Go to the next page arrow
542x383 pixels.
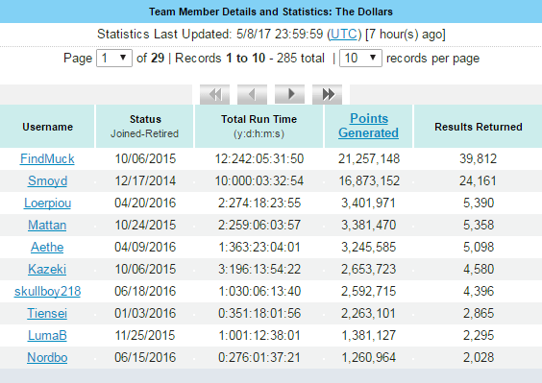289,94
